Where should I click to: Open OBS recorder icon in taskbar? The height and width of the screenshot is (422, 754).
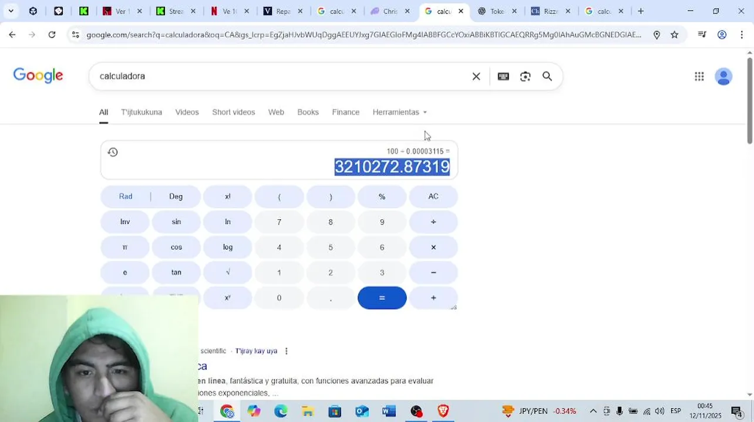[416, 411]
